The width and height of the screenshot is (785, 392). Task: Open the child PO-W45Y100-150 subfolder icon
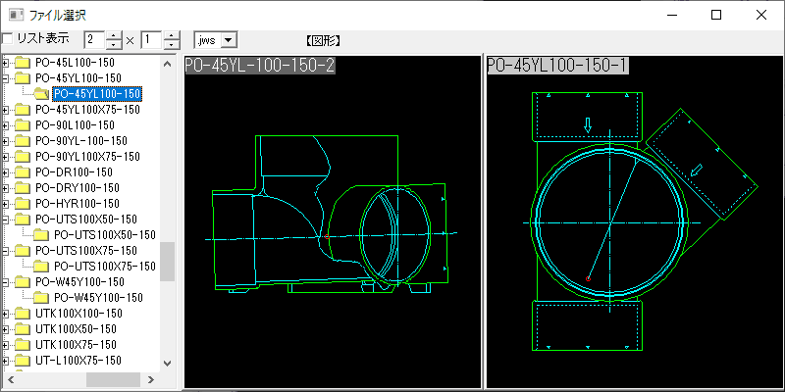pos(41,298)
